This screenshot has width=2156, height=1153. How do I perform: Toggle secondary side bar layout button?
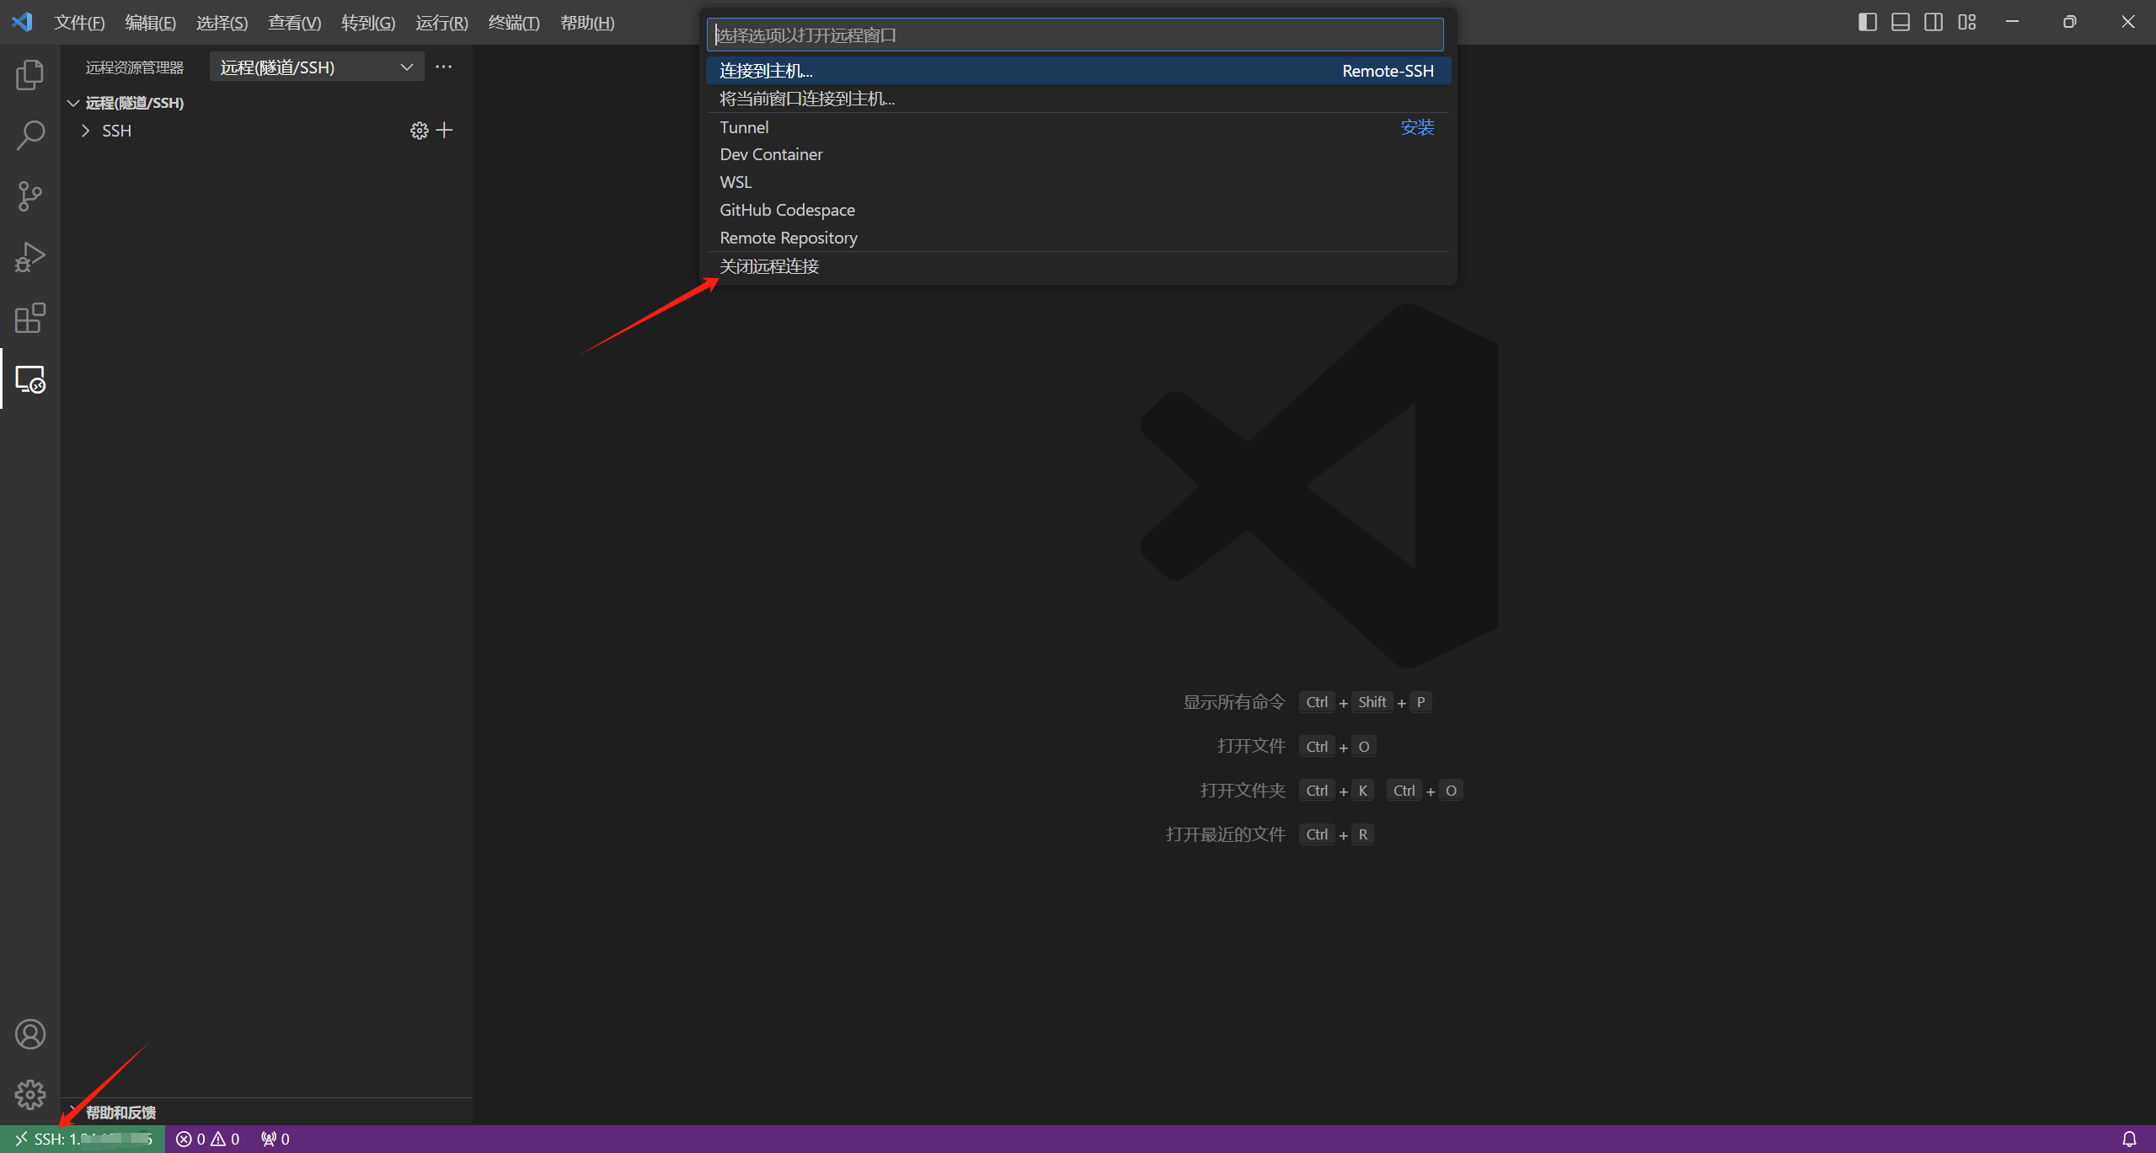pos(1934,22)
